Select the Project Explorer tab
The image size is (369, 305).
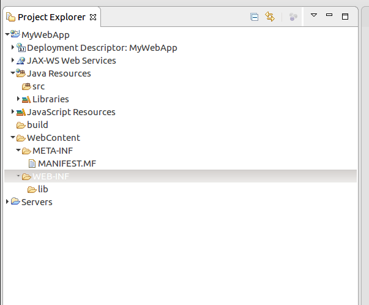(x=52, y=17)
